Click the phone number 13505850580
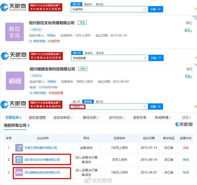 (x=48, y=87)
